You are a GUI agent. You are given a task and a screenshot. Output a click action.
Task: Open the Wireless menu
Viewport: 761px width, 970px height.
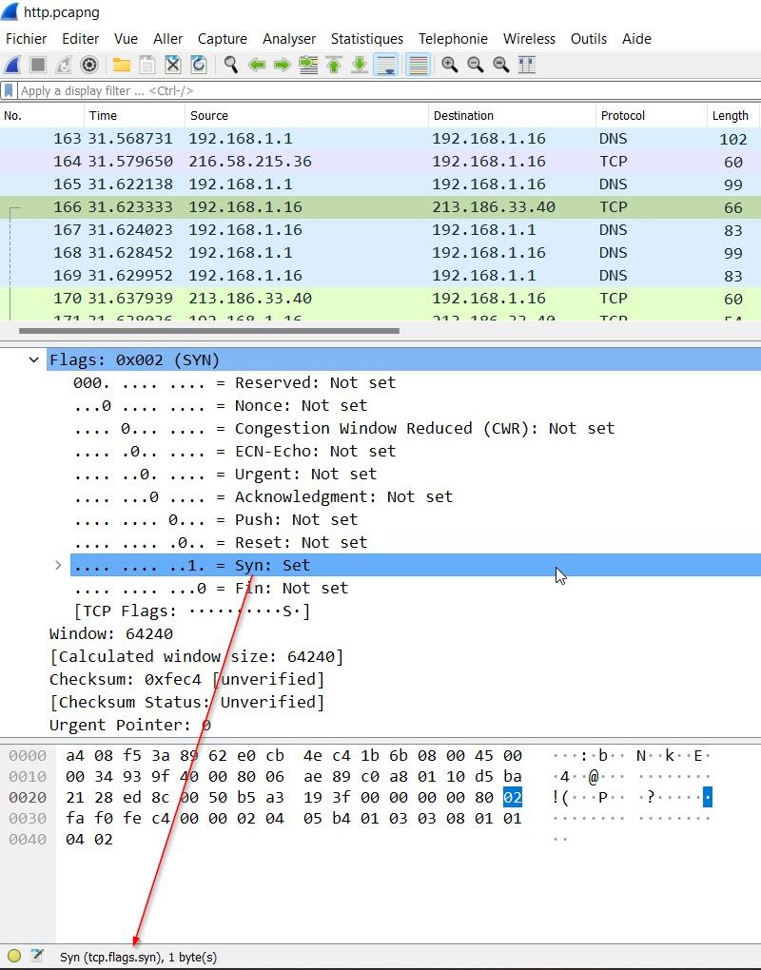529,38
